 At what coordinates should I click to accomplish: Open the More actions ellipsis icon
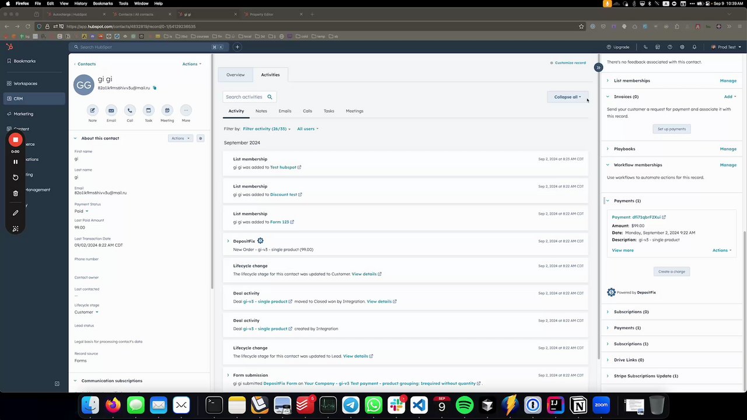[186, 110]
